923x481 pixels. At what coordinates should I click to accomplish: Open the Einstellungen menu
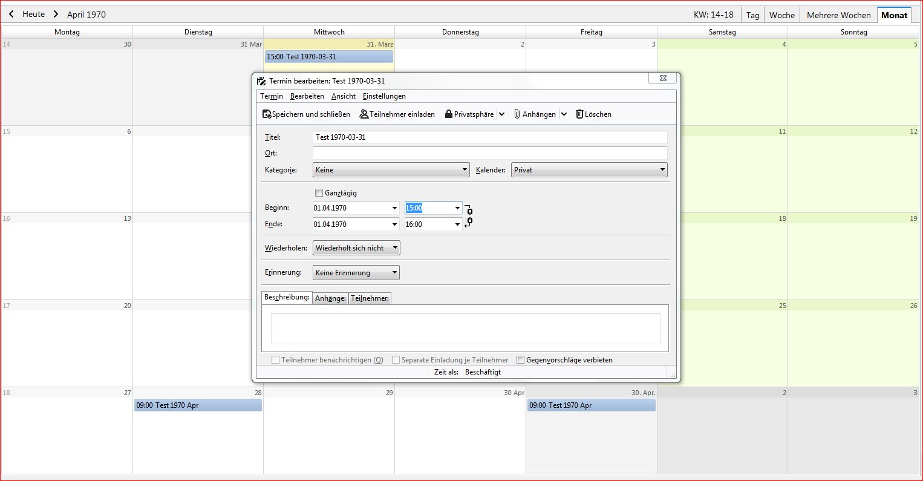coord(384,96)
